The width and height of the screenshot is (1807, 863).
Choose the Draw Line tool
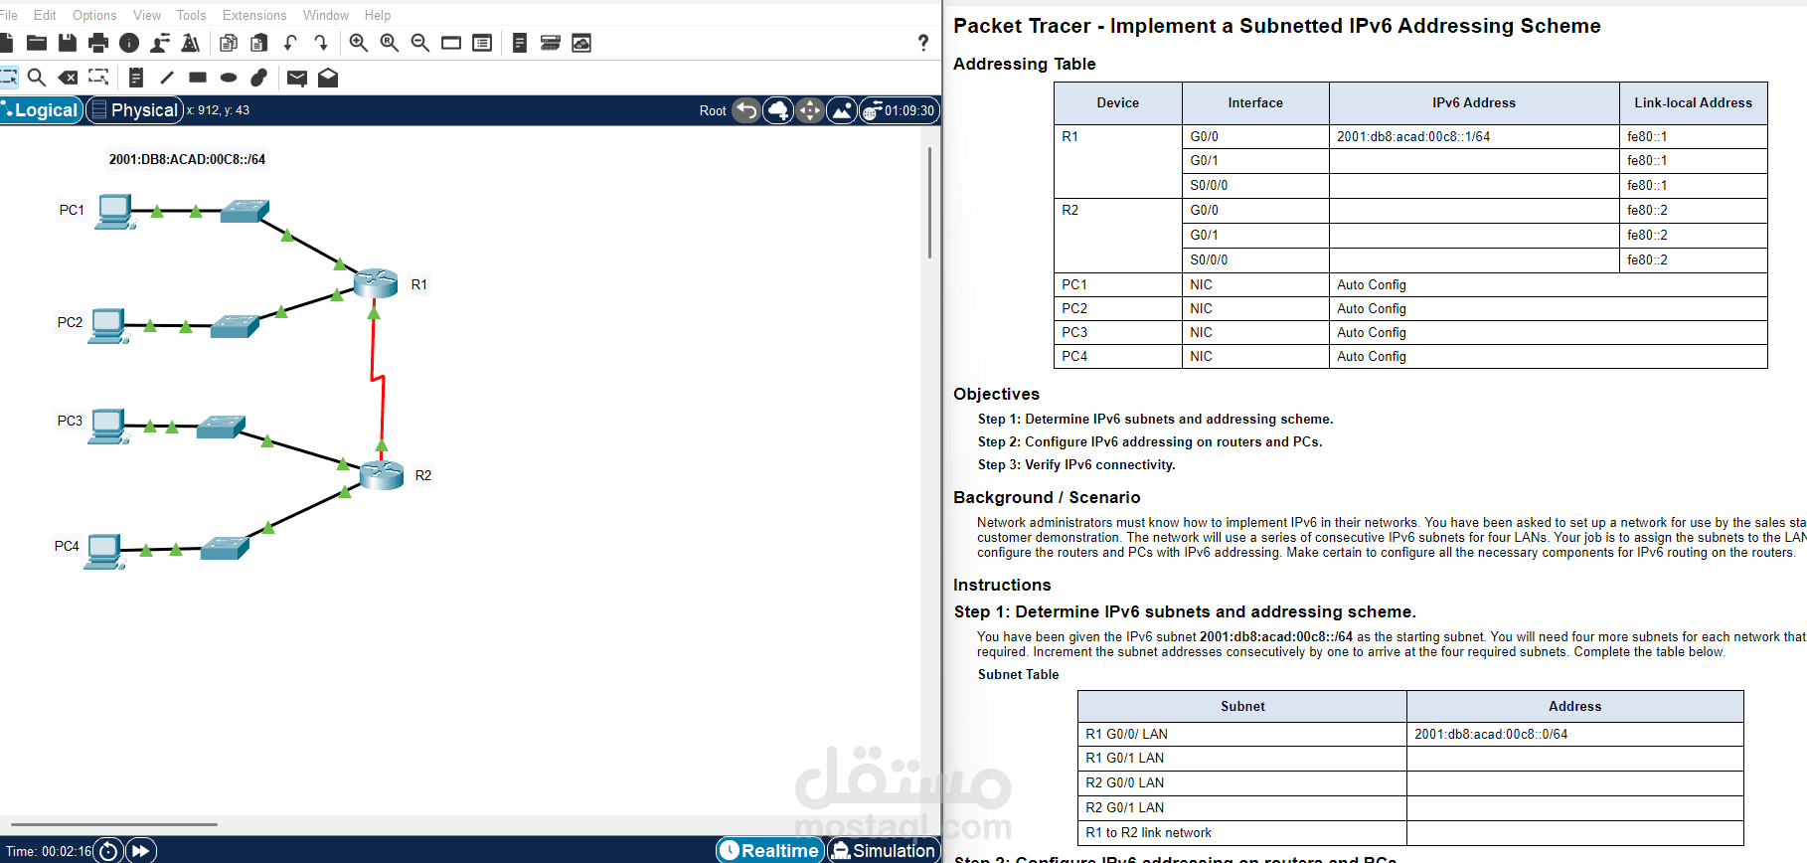[x=167, y=77]
